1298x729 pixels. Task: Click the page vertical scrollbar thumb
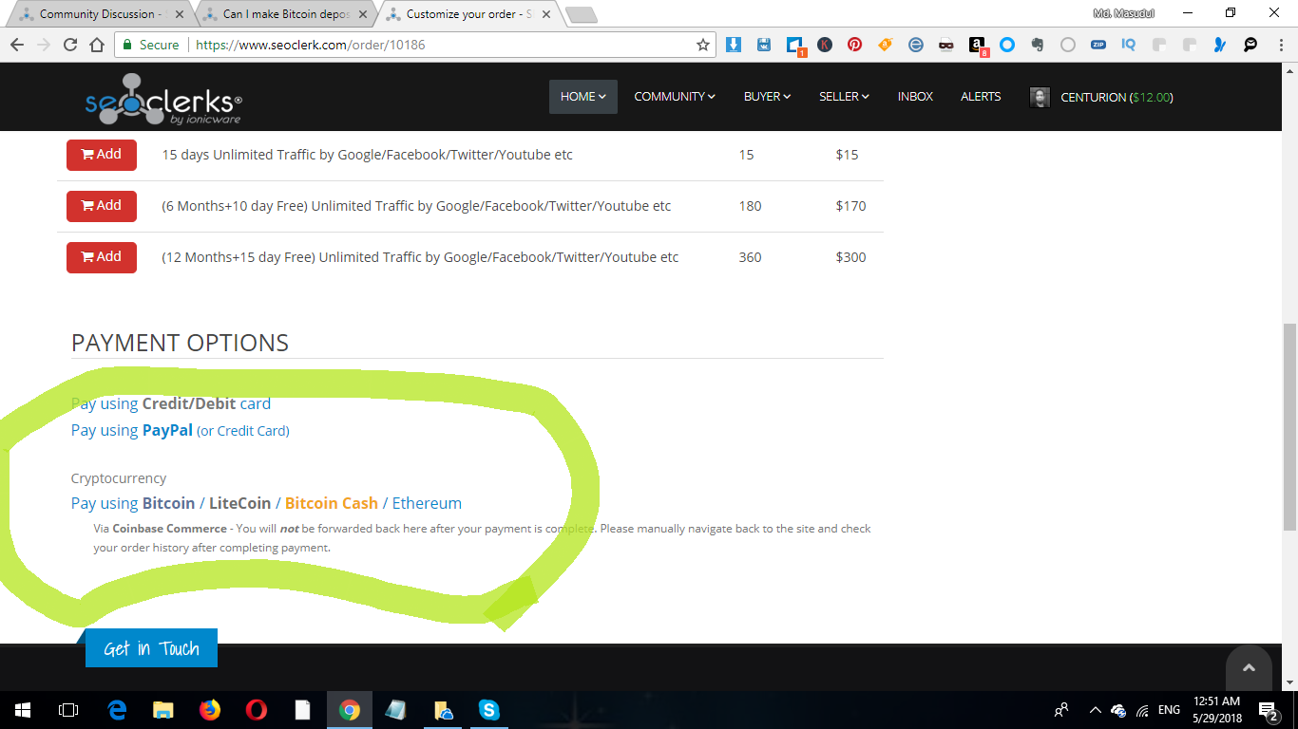point(1289,426)
